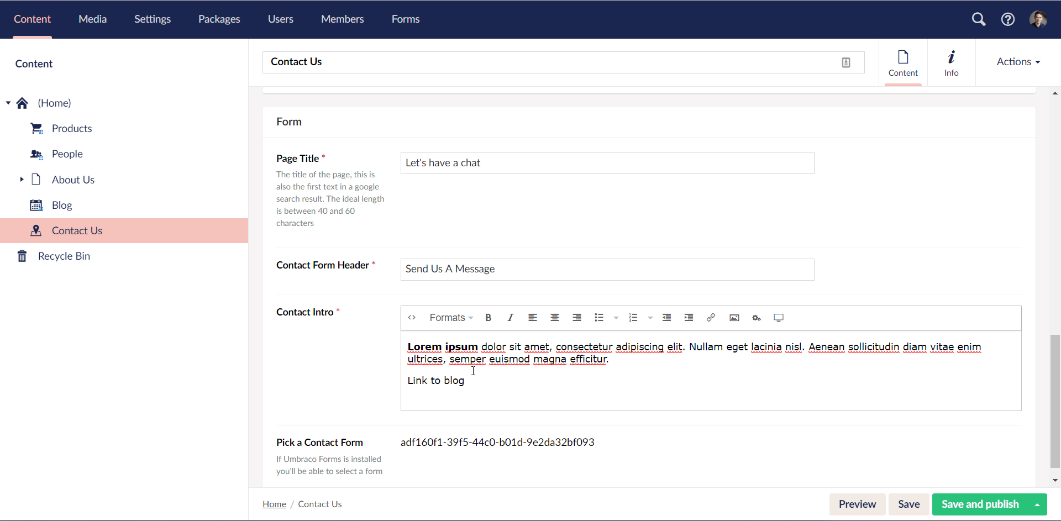Toggle the bulleted list formatting
The height and width of the screenshot is (521, 1061).
point(600,318)
